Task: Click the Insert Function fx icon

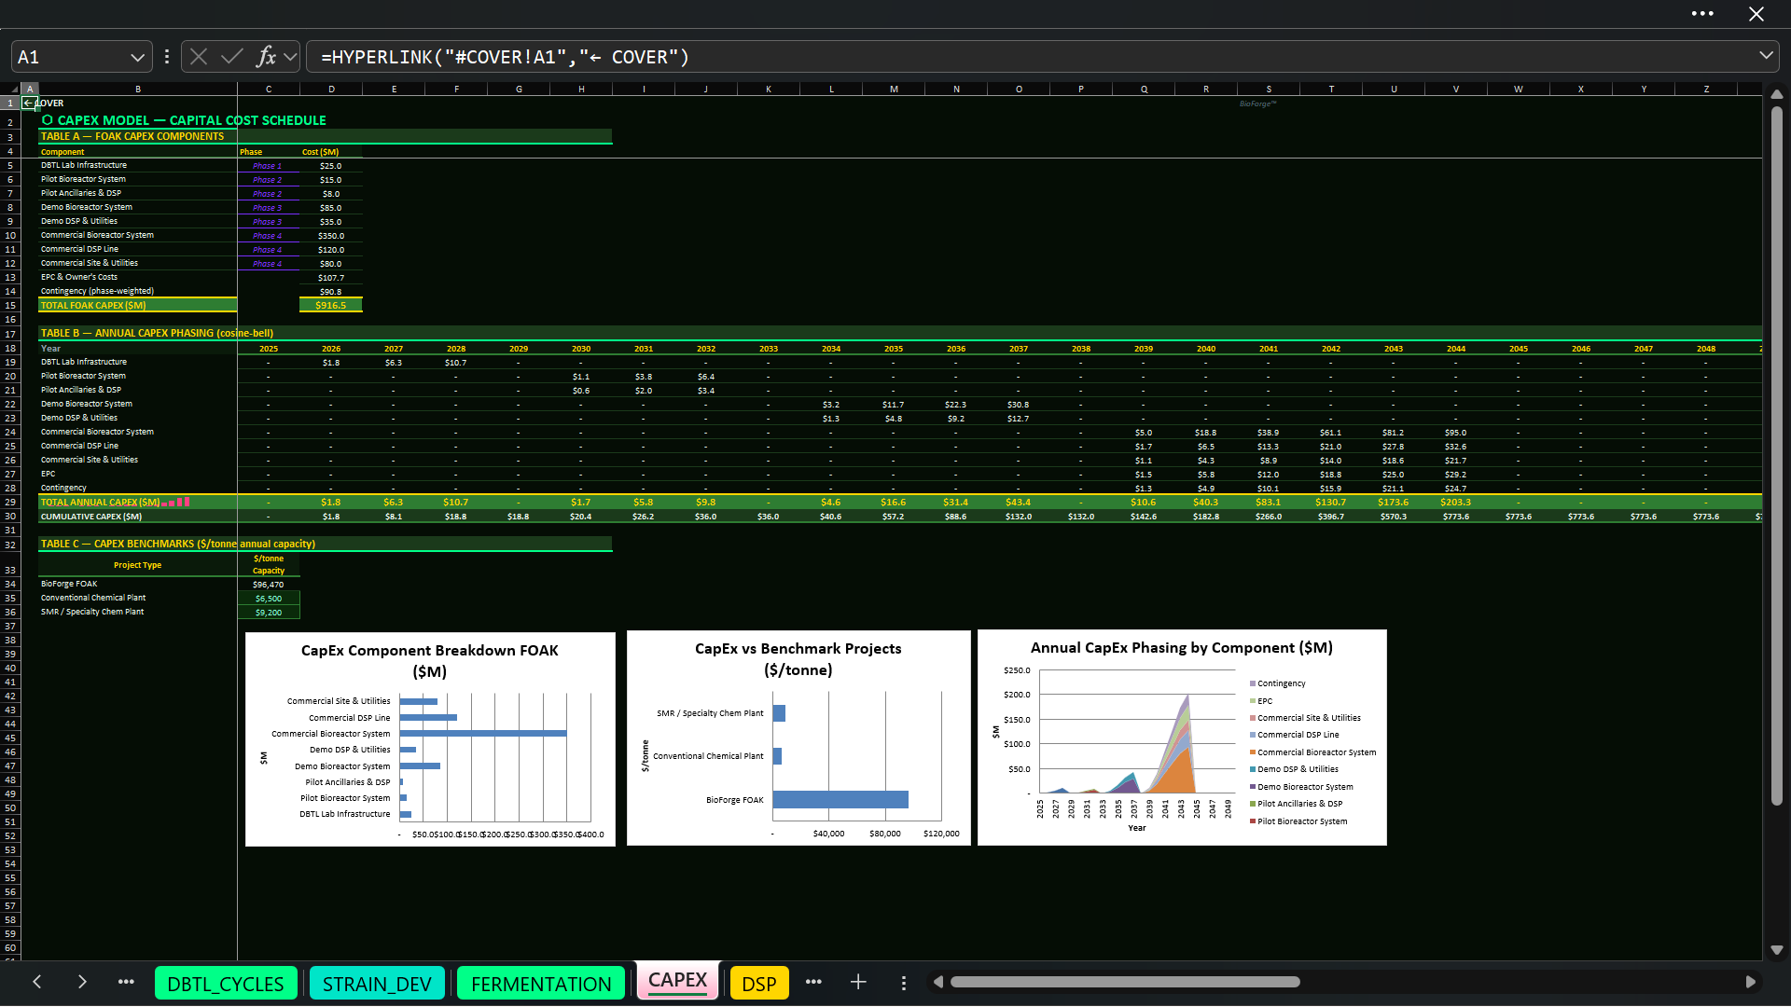Action: 266,57
